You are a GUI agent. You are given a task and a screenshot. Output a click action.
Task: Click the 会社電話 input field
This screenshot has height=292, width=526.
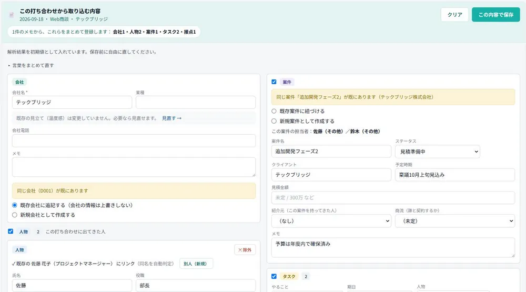click(134, 140)
